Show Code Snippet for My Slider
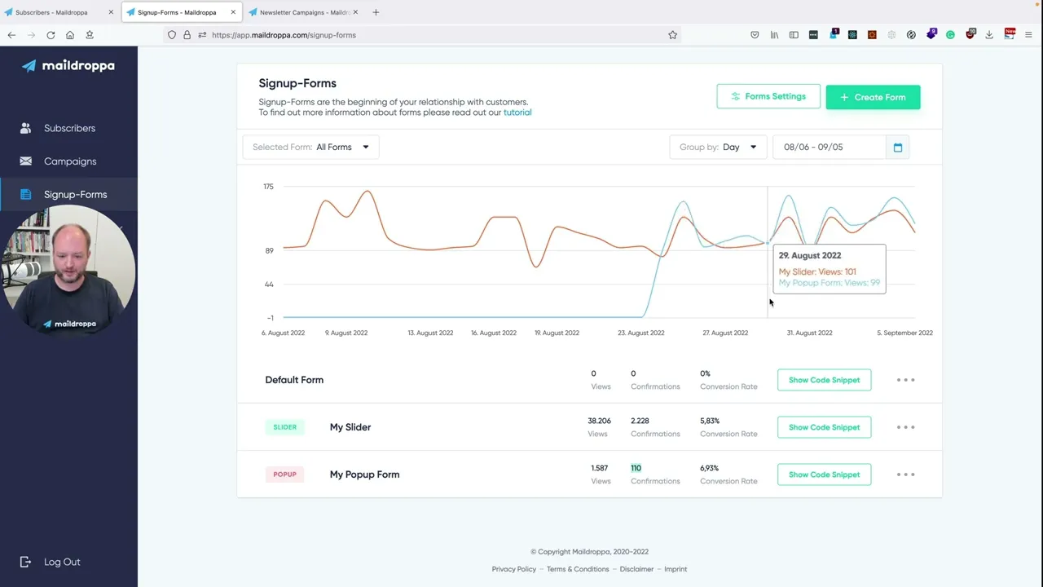The height and width of the screenshot is (587, 1043). pos(824,427)
